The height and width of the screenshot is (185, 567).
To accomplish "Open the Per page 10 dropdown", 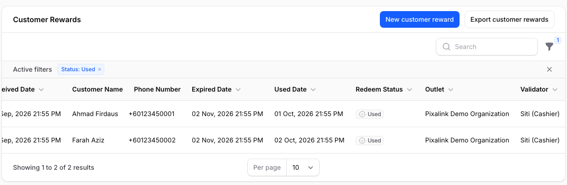I will pyautogui.click(x=303, y=167).
